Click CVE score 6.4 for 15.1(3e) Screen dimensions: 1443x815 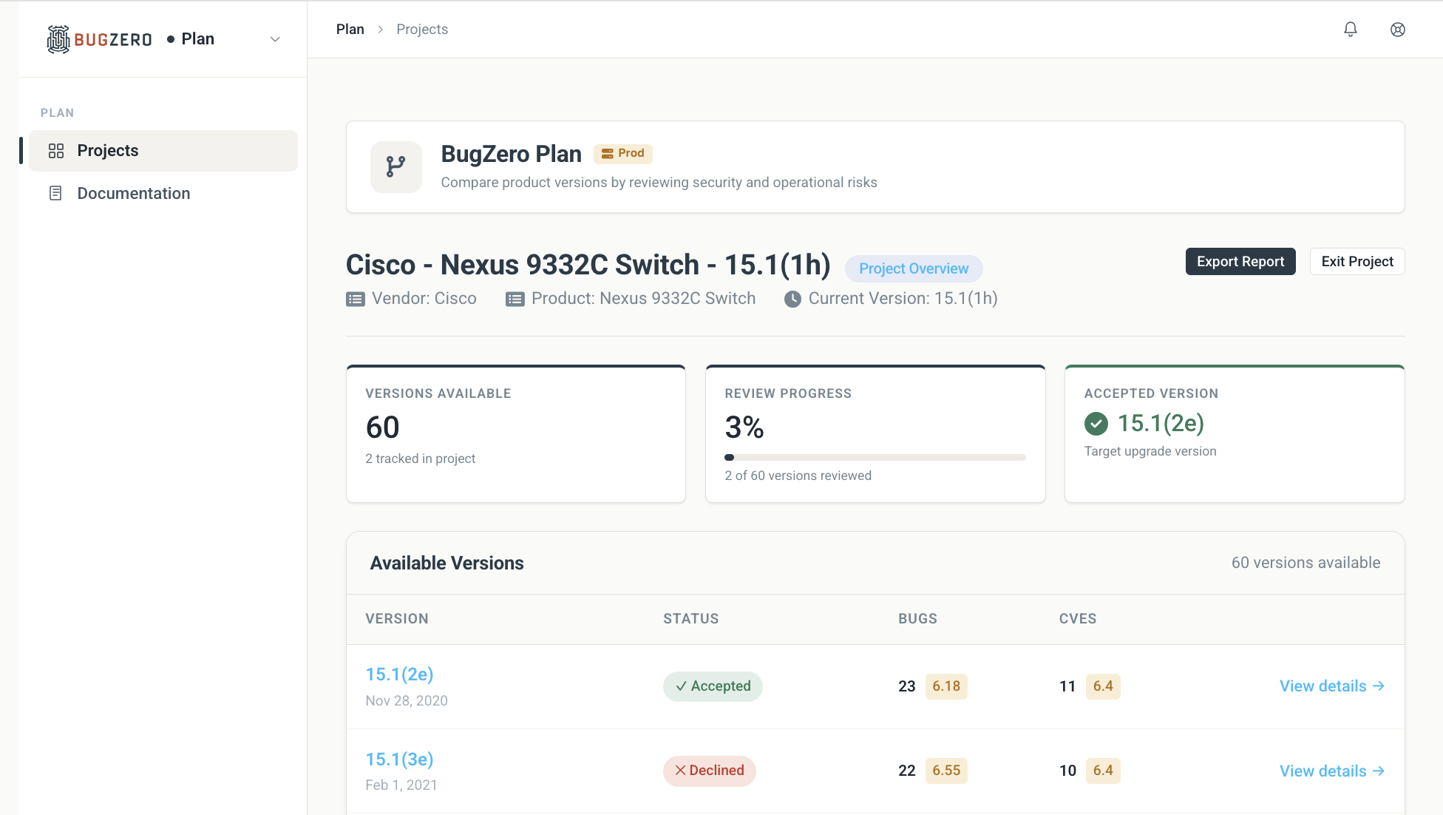[1103, 771]
